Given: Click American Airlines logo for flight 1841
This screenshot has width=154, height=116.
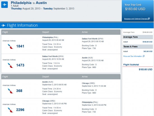Looking at the screenshot, I should tap(11, 46).
